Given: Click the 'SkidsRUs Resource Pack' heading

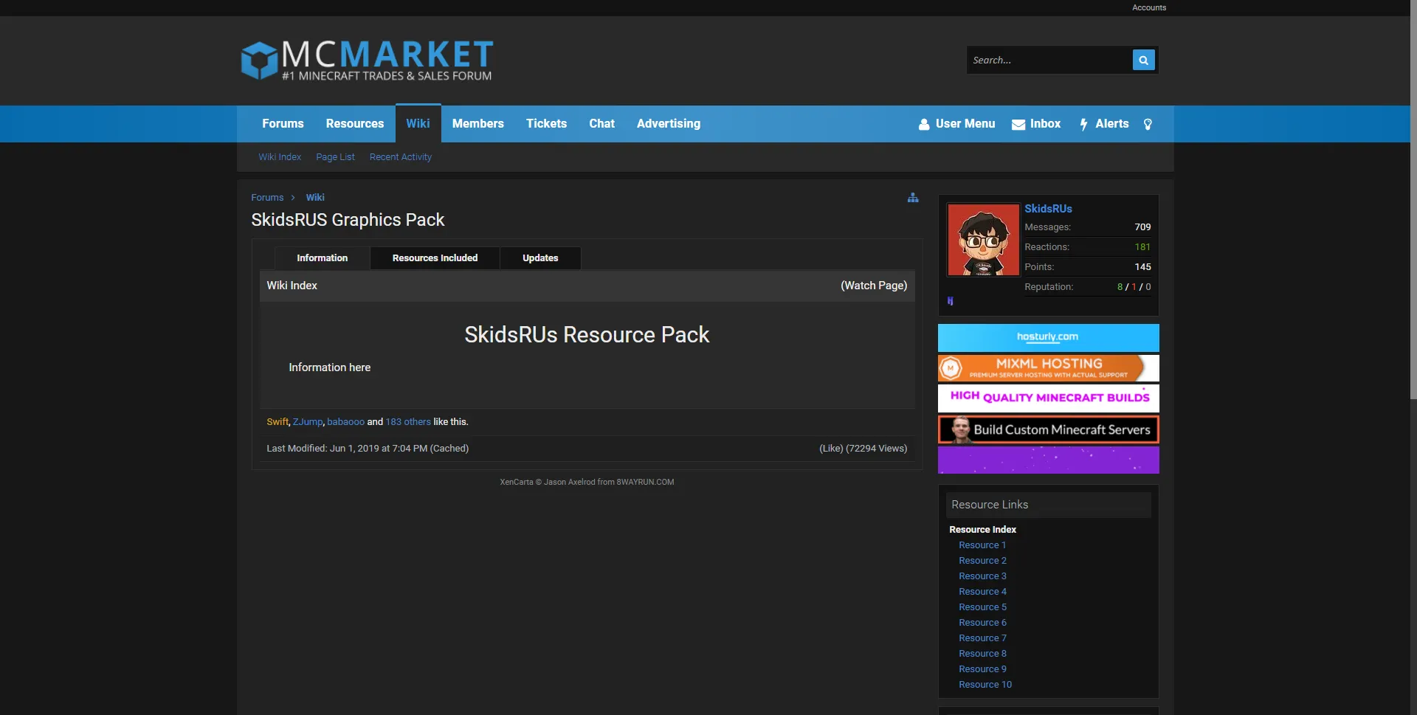Looking at the screenshot, I should 587,335.
